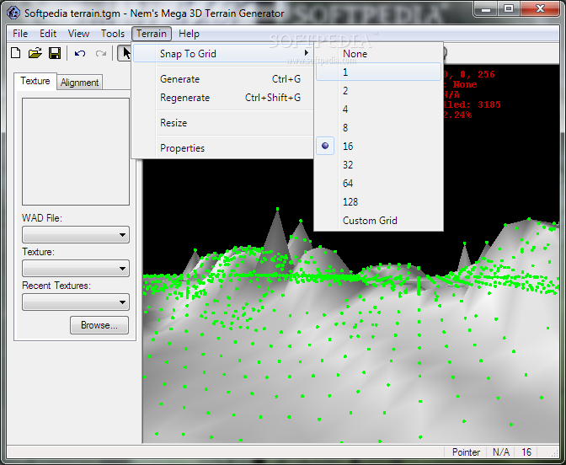Minimize the application window
The image size is (566, 465).
point(486,8)
